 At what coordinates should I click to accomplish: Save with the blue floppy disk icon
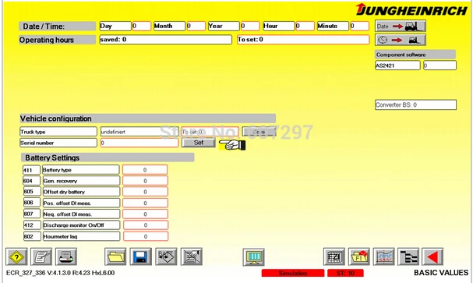140,256
